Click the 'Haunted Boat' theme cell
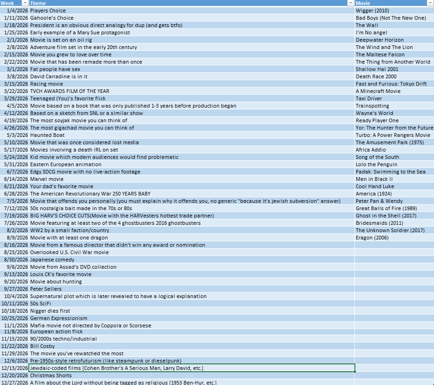Image resolution: width=434 pixels, height=385 pixels. click(192, 135)
